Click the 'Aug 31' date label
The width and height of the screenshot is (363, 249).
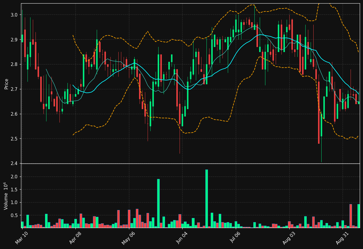point(342,238)
